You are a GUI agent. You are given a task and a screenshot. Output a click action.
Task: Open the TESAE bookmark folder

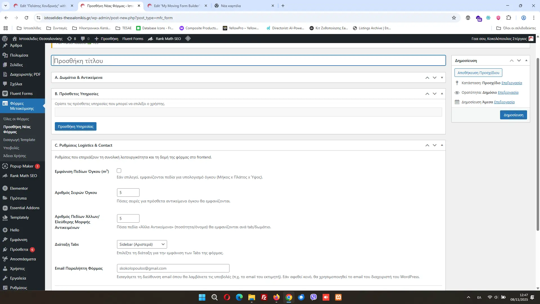click(x=123, y=28)
